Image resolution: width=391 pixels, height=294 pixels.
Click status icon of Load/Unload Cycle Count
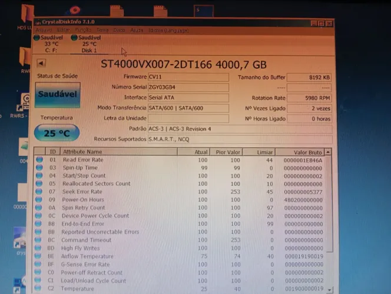pyautogui.click(x=38, y=280)
